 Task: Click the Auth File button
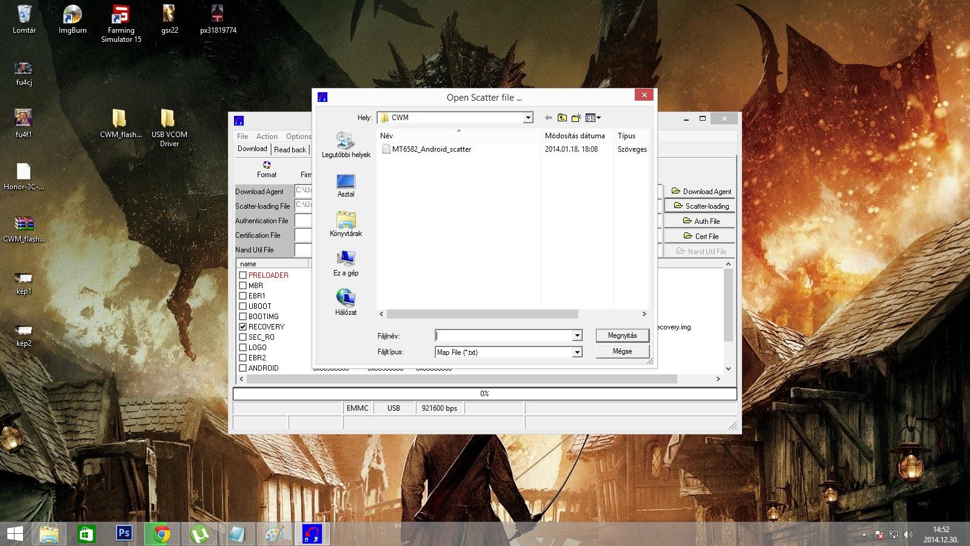click(700, 221)
